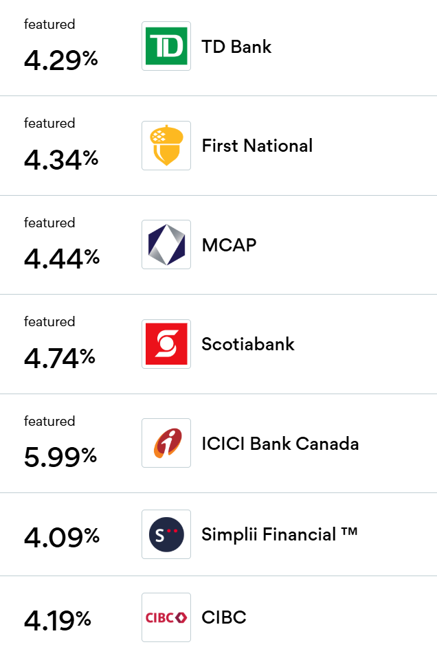
Task: Click the TD Bank green logo
Action: tap(166, 46)
